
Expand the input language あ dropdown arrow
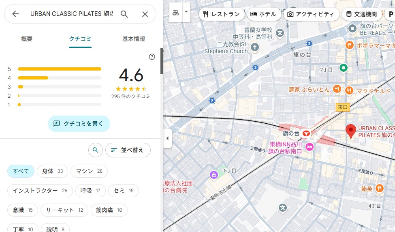(186, 12)
